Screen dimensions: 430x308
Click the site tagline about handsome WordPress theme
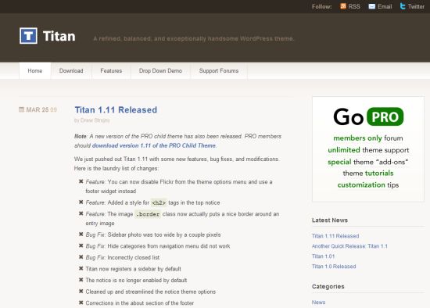coord(194,38)
